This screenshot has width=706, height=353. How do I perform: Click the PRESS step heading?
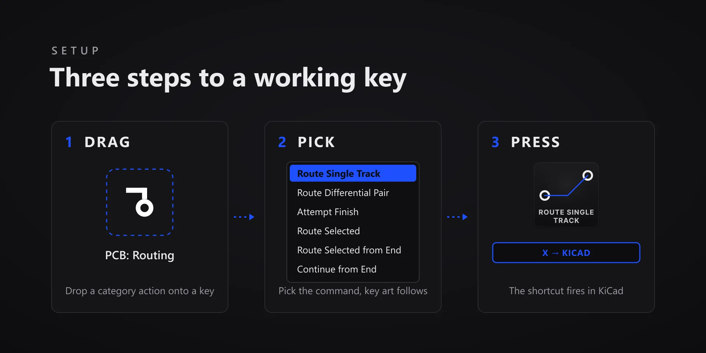(536, 142)
